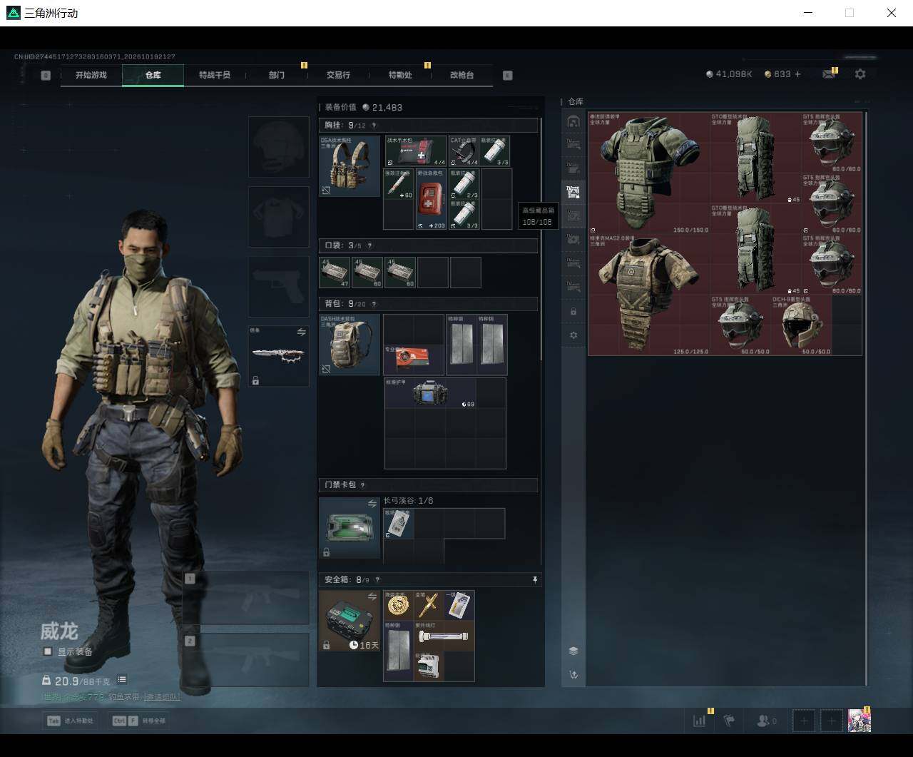
Task: Open the 部门 tab
Action: [x=277, y=75]
